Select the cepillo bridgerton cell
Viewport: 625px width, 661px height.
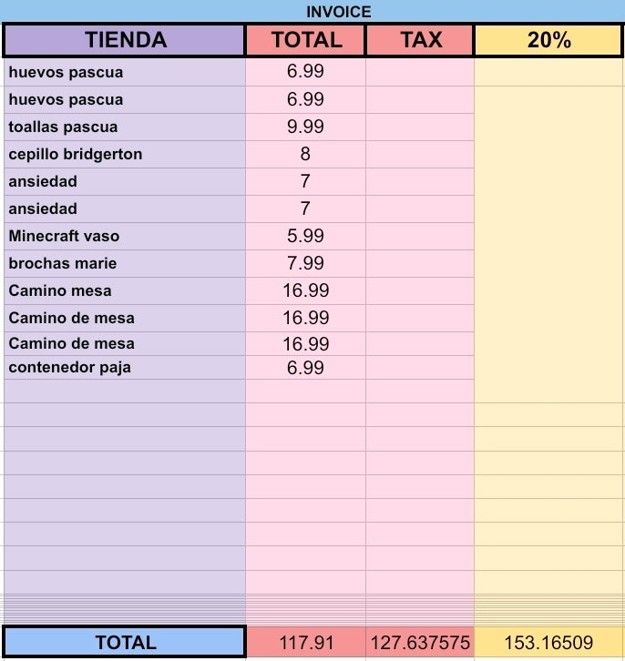[x=125, y=154]
